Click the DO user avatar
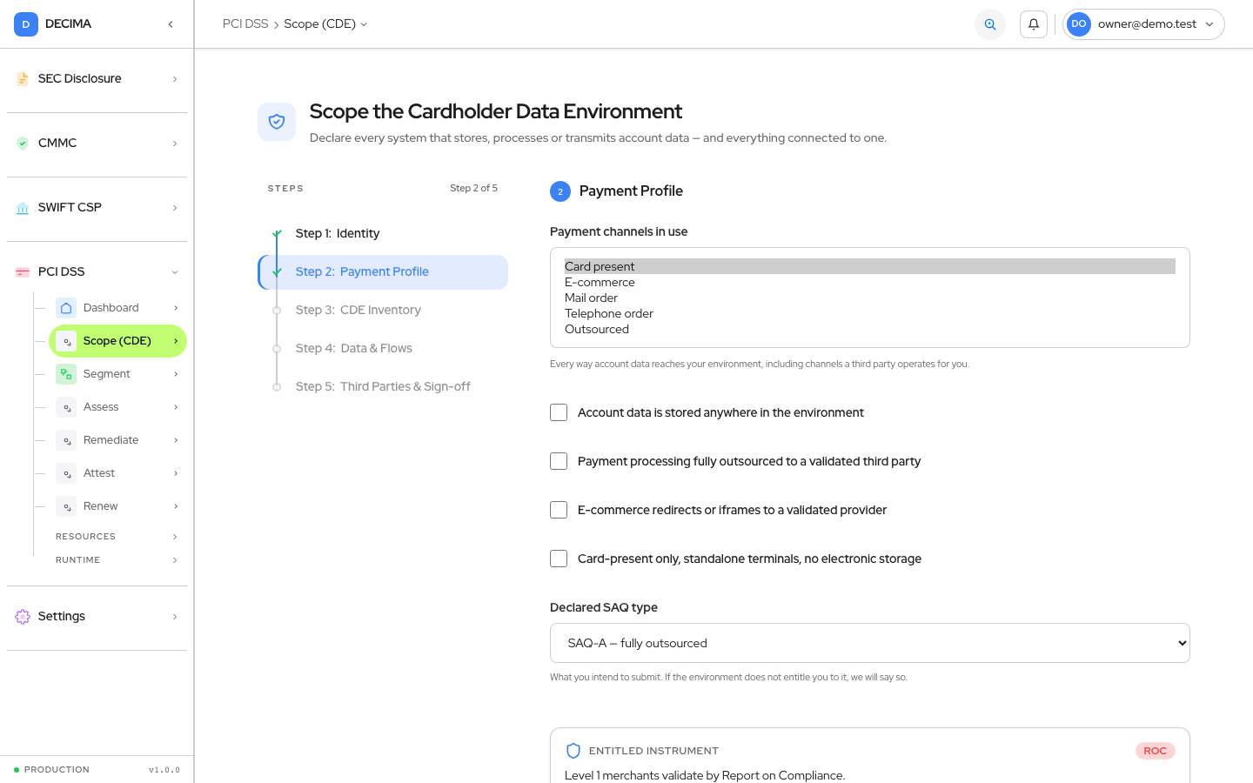1253x783 pixels. click(x=1079, y=24)
